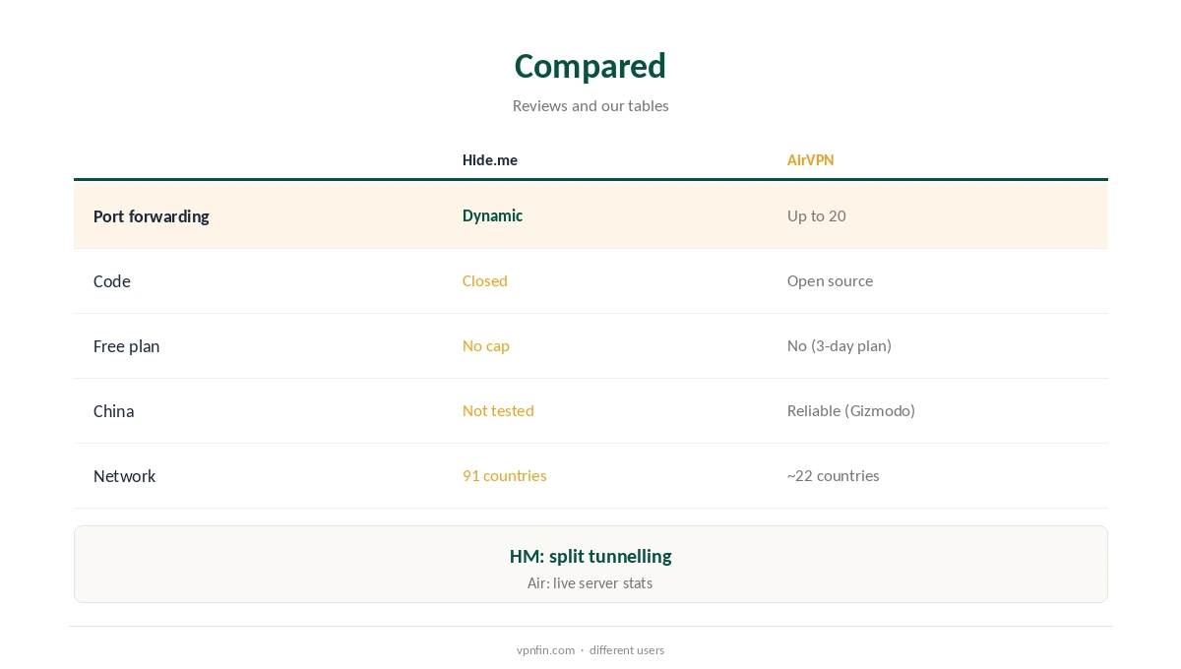
Task: Click the '~22 countries' cell
Action: (x=834, y=475)
